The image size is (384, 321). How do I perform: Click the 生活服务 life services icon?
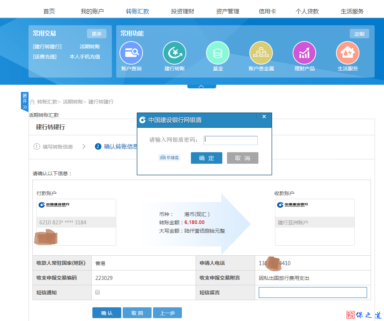[x=348, y=53]
